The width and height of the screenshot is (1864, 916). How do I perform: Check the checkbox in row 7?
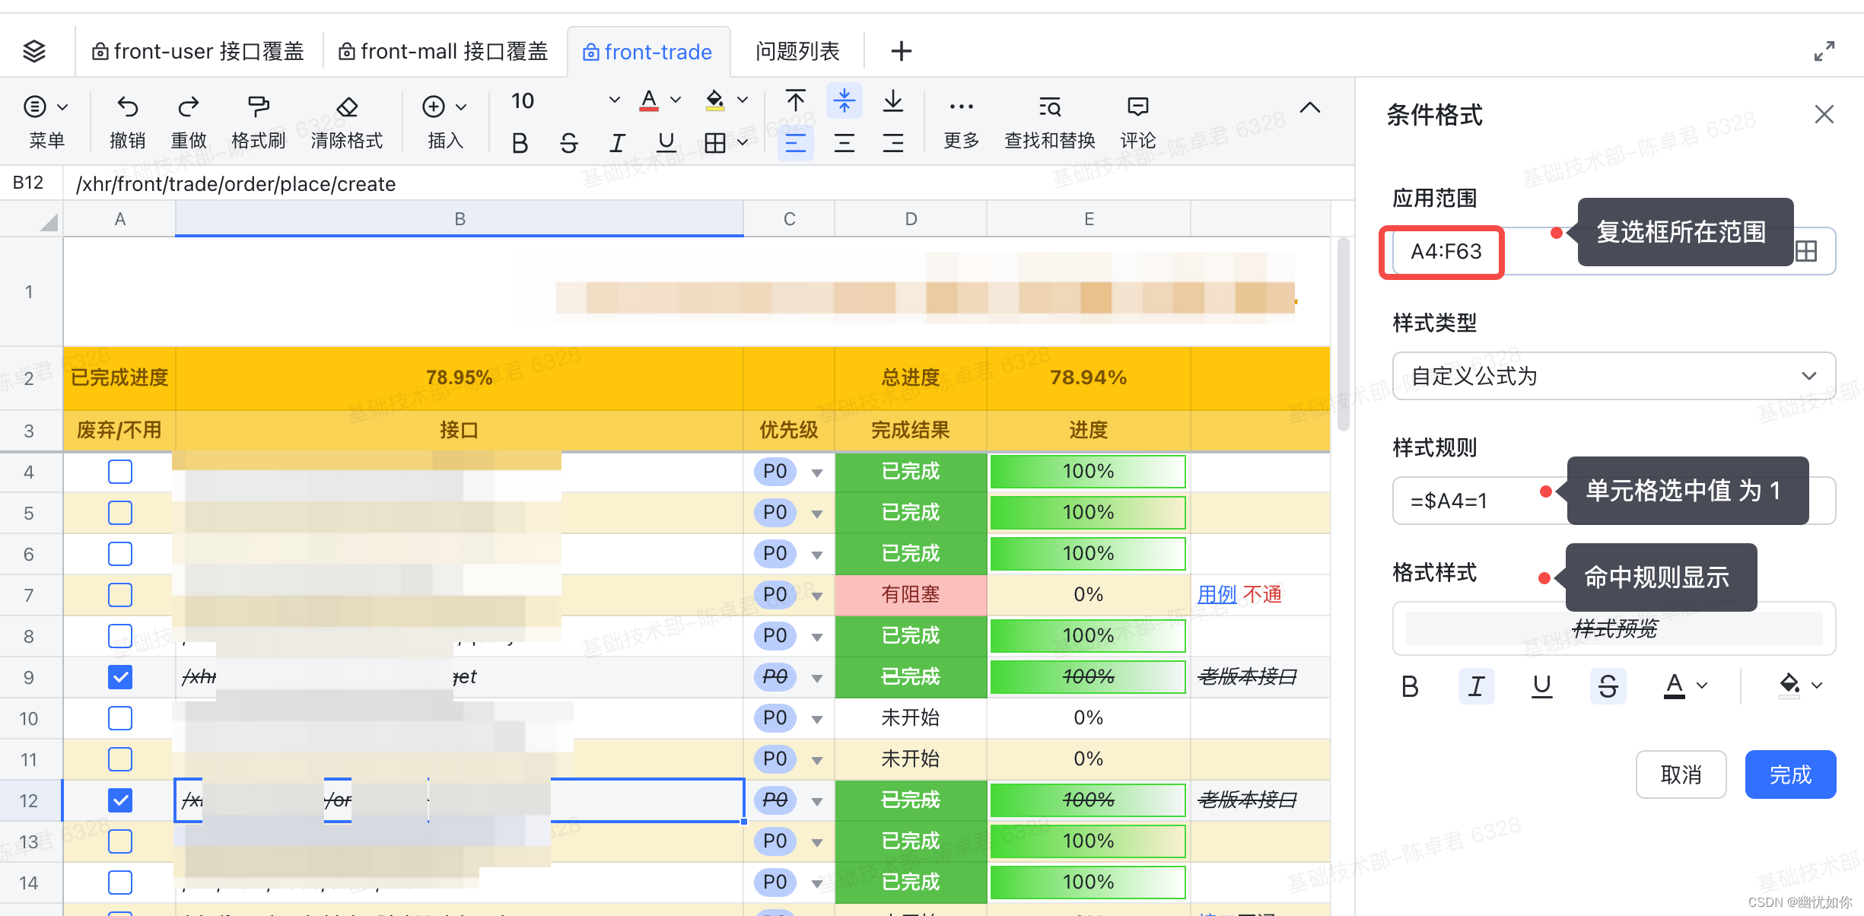(x=120, y=595)
